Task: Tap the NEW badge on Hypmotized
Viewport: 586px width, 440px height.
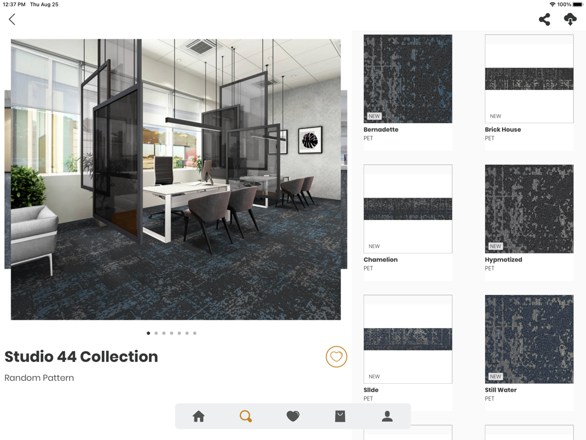Action: click(x=496, y=246)
